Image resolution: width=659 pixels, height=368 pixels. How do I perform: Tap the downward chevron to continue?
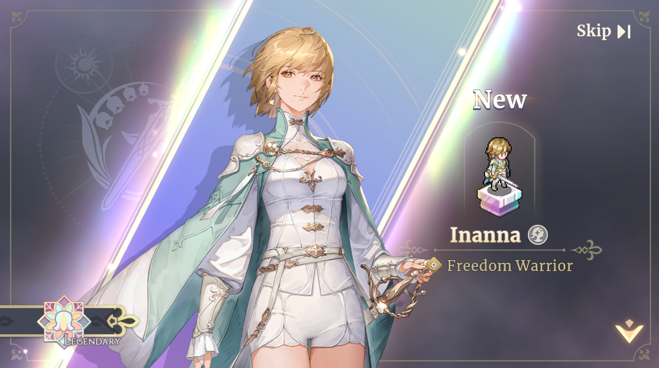point(629,331)
